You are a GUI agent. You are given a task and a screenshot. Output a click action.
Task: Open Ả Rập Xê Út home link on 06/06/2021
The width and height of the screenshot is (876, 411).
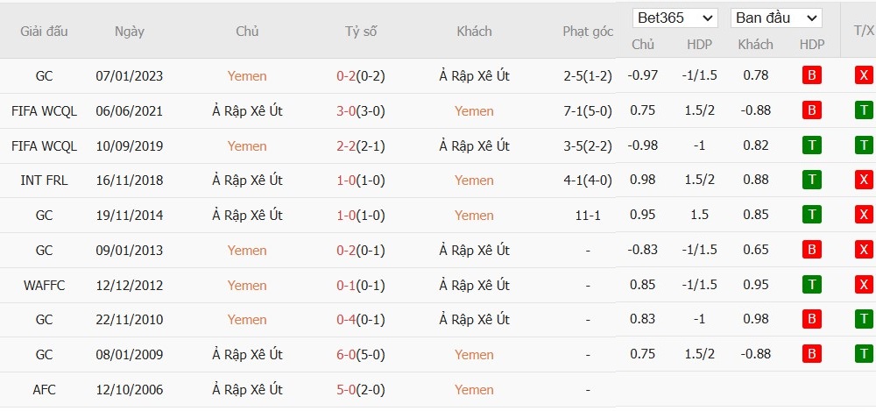pyautogui.click(x=247, y=110)
